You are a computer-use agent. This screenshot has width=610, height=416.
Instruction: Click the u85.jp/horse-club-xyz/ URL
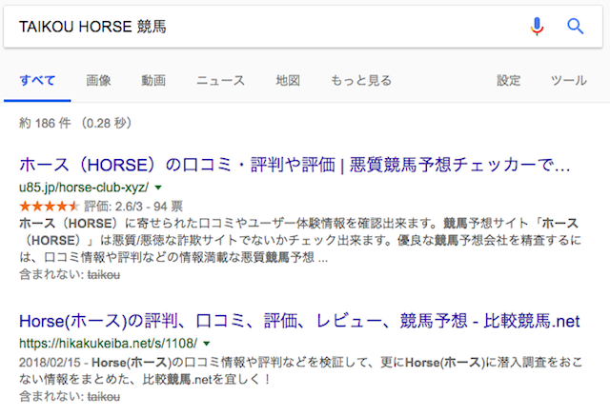pos(84,188)
